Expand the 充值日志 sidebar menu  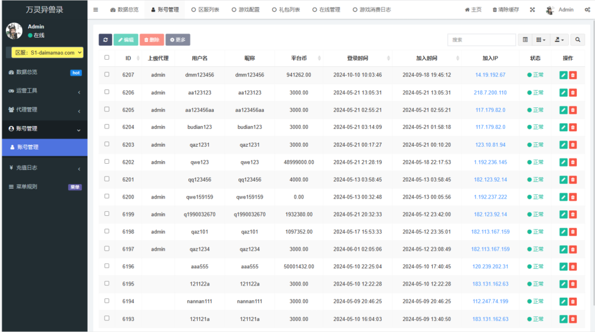coord(45,168)
